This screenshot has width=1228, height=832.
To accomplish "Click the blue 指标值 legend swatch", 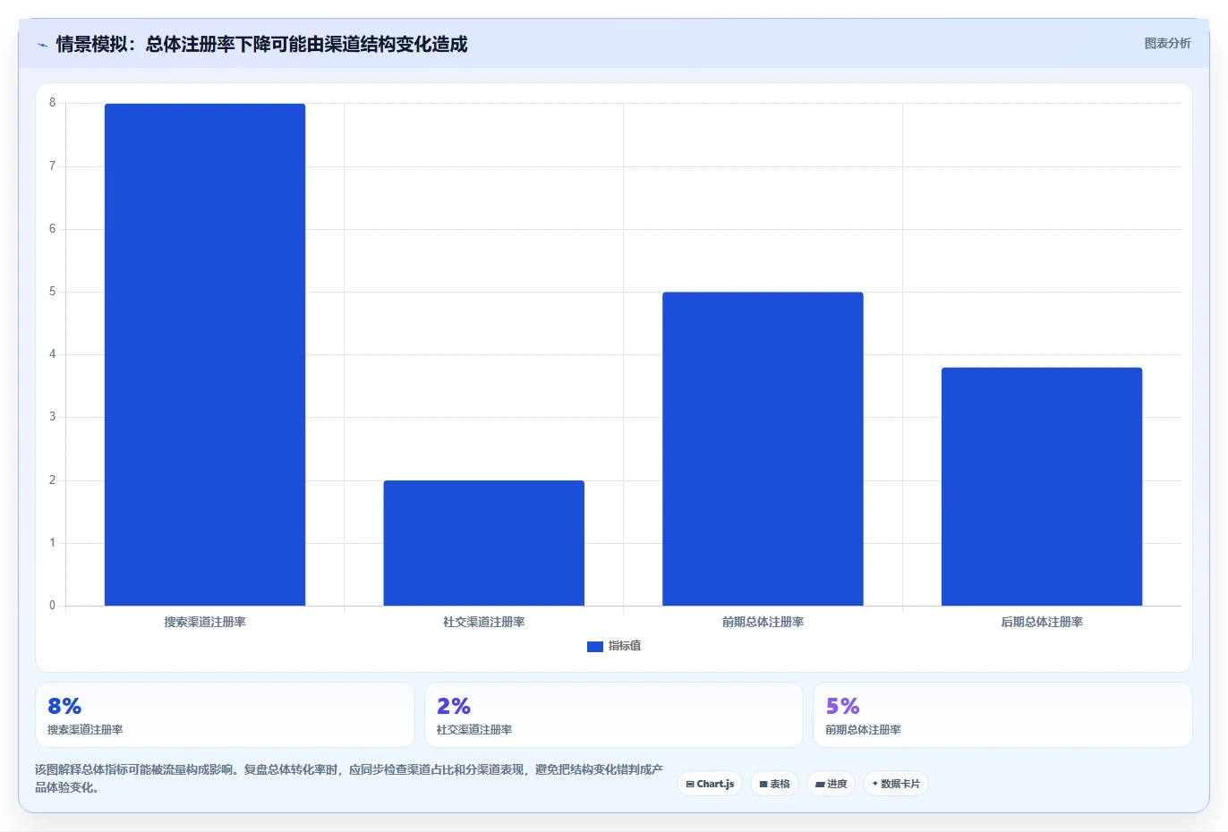I will [x=595, y=647].
